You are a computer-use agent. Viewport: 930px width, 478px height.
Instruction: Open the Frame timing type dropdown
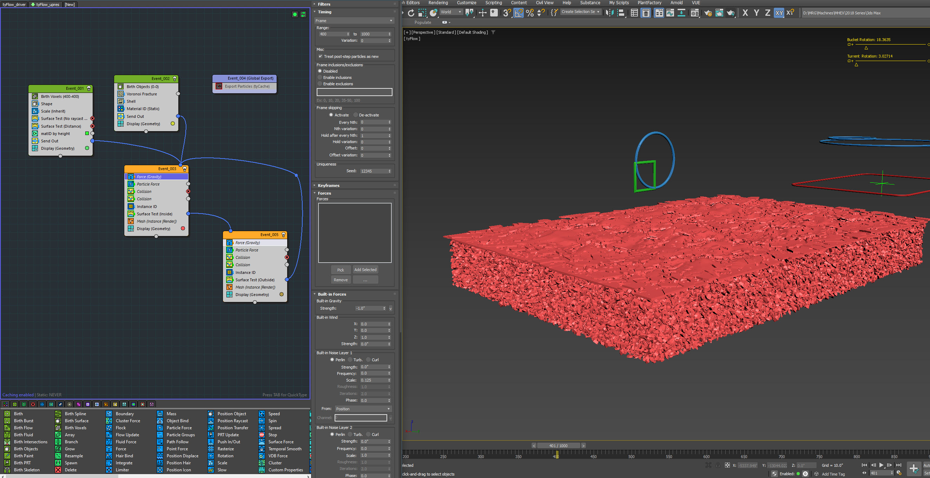pos(354,21)
